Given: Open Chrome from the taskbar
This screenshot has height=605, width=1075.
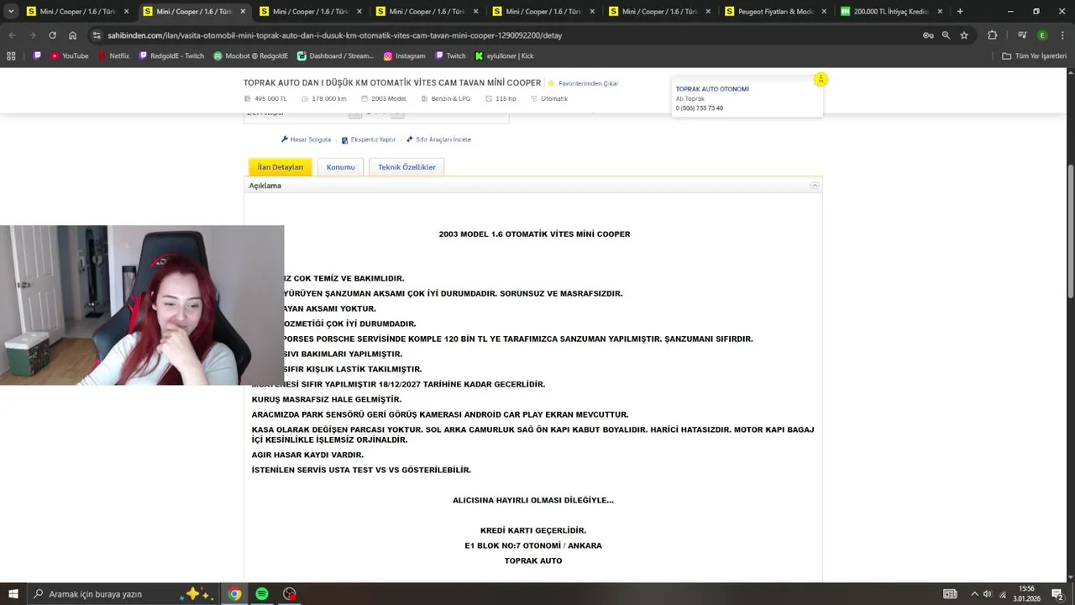Looking at the screenshot, I should (235, 594).
